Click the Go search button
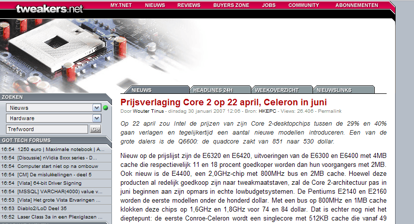The height and width of the screenshot is (224, 414). click(96, 129)
